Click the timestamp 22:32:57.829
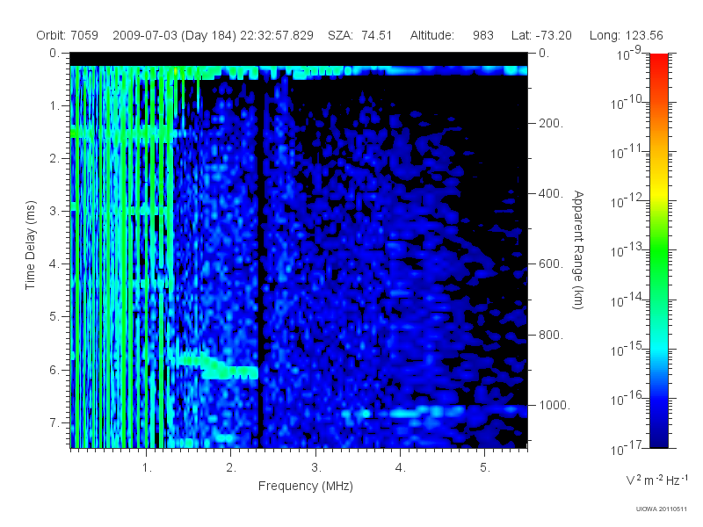703x527 pixels. (277, 35)
